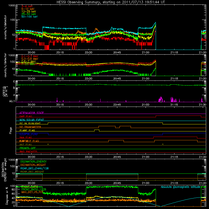Choose the BAD_PACKETS flag label
The image size is (209, 209).
tap(28, 152)
